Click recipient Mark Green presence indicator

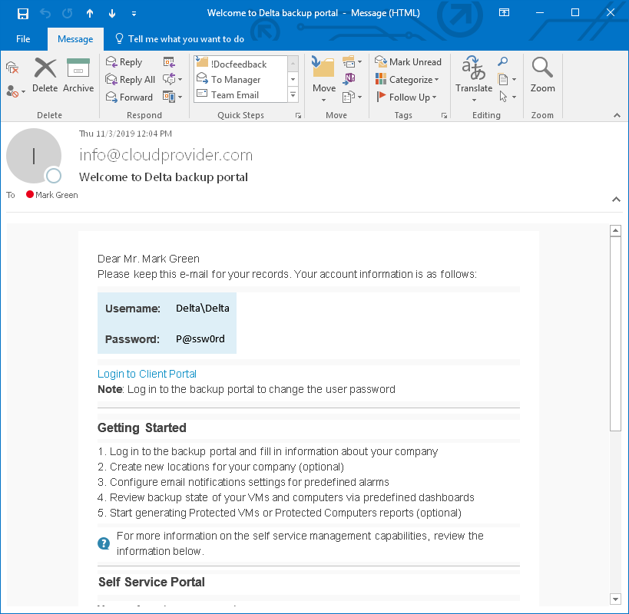coord(30,194)
